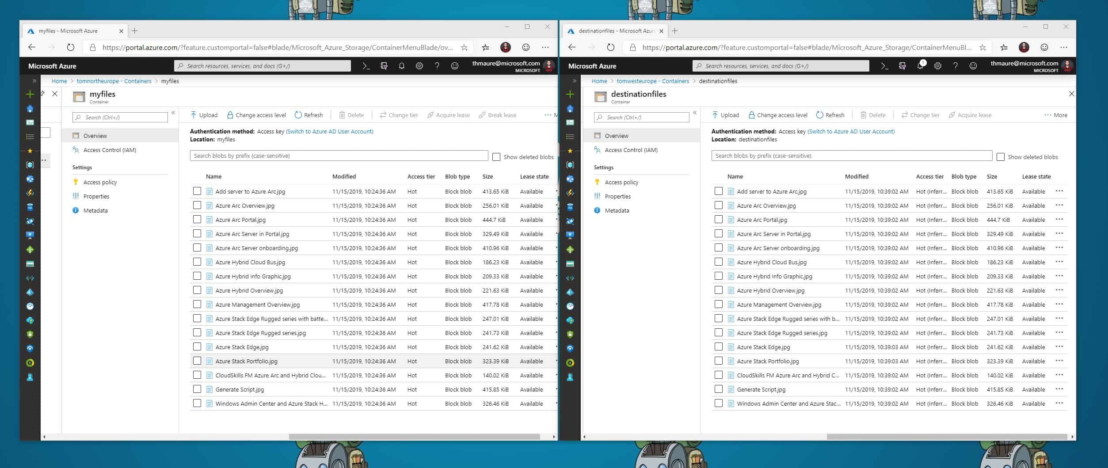Click horizontal scrollbar in myfiles window
This screenshot has width=1108, height=468.
415,437
